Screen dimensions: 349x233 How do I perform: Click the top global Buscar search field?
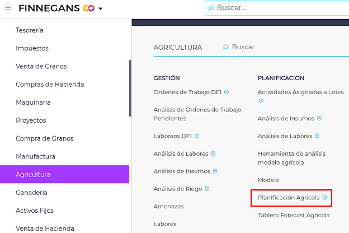[x=280, y=8]
